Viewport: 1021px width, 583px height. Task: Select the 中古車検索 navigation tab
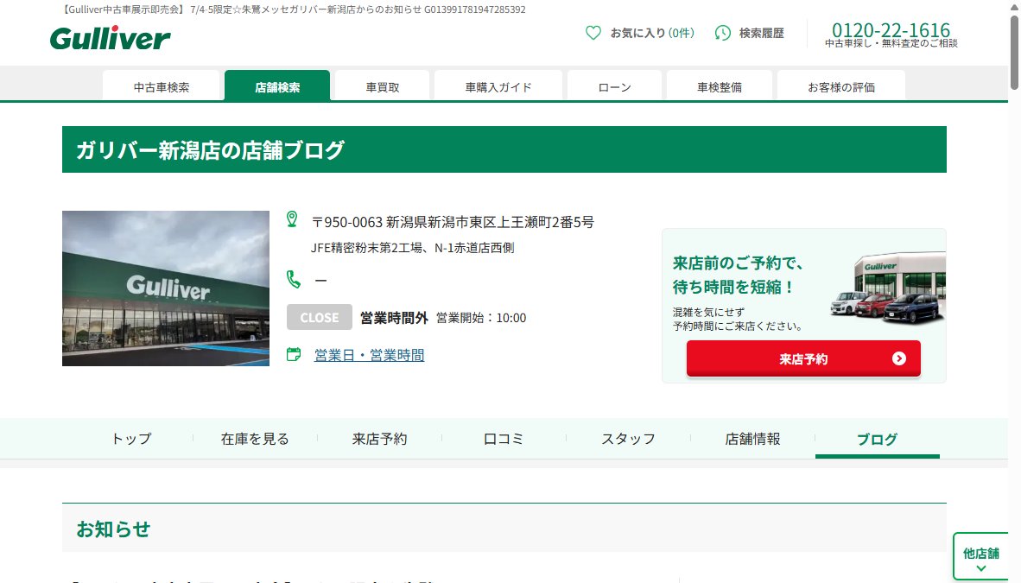(162, 86)
